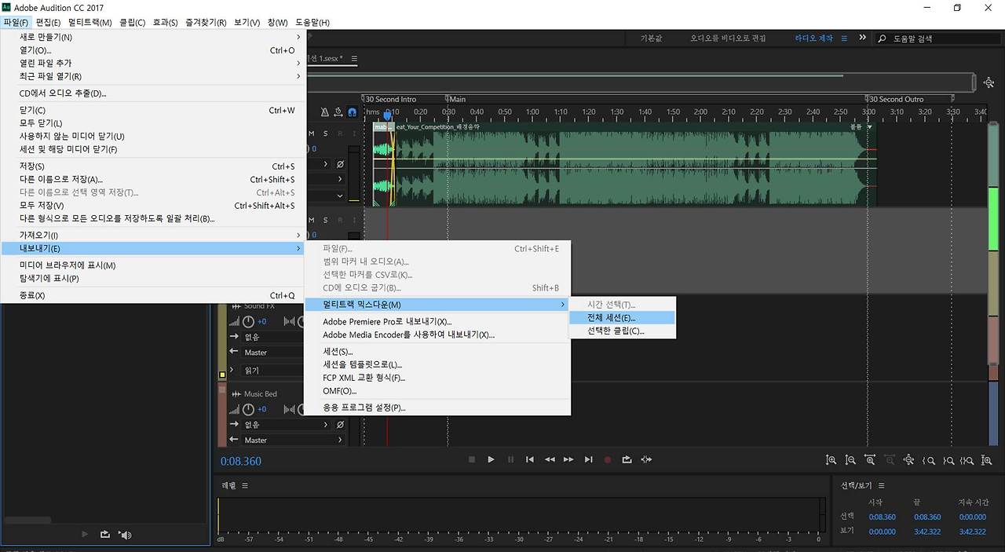Click the blue playhead handle on time ruler
Viewport: 1005px width, 552px height.
point(387,115)
